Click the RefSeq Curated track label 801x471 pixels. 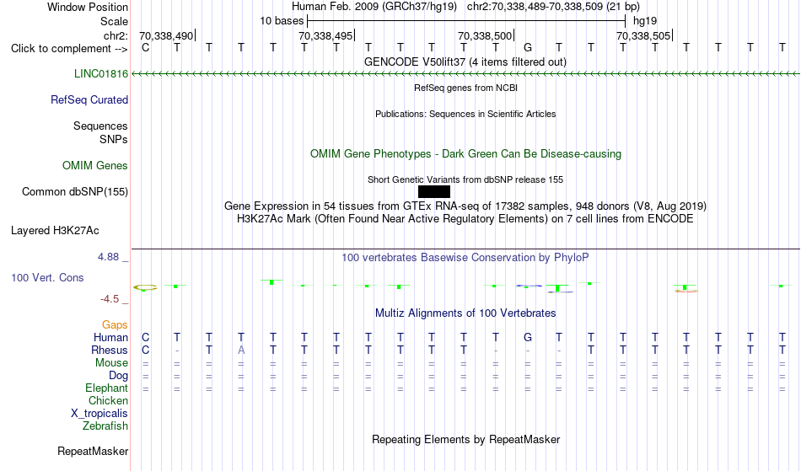coord(89,99)
